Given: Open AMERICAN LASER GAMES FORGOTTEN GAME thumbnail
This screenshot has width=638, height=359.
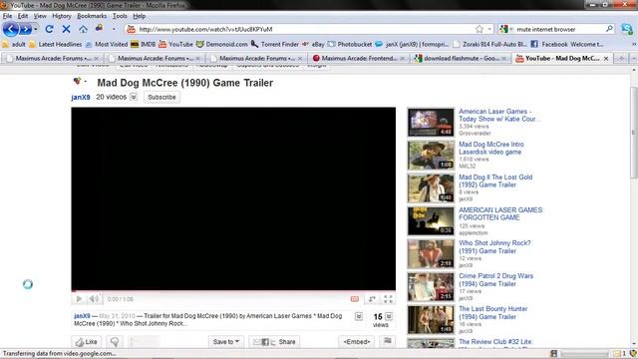Looking at the screenshot, I should coord(431,221).
